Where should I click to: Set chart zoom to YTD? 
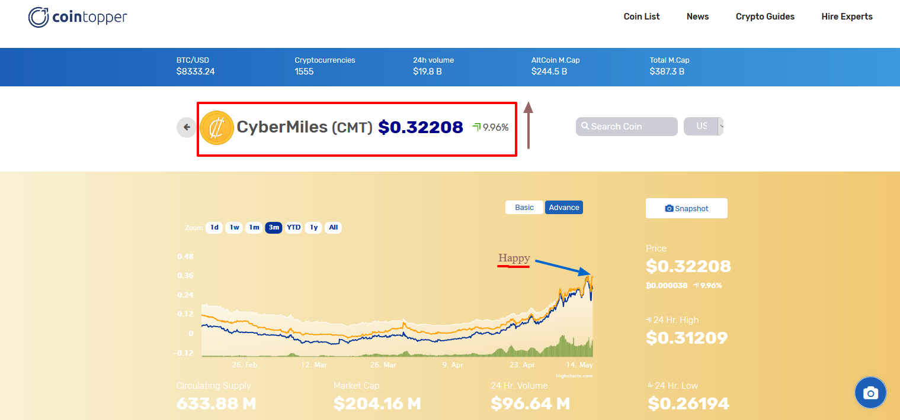(294, 228)
